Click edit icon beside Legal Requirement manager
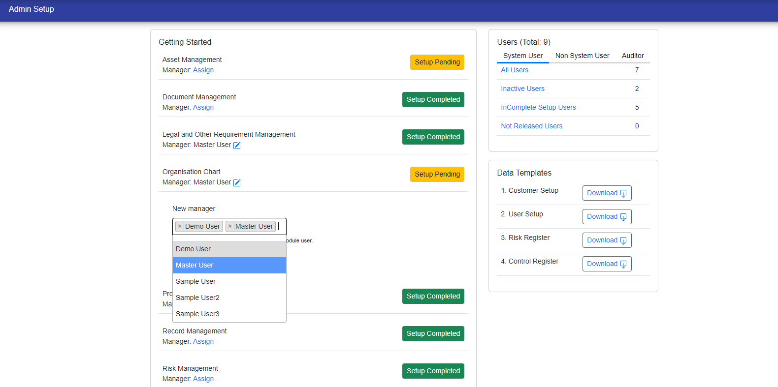Viewport: 778px width, 387px height. click(237, 145)
